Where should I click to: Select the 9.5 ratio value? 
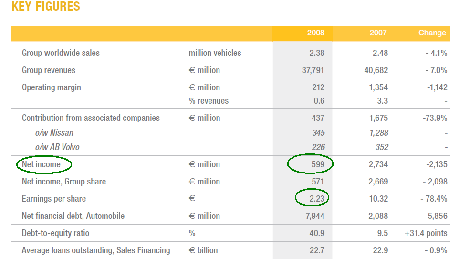coord(383,233)
